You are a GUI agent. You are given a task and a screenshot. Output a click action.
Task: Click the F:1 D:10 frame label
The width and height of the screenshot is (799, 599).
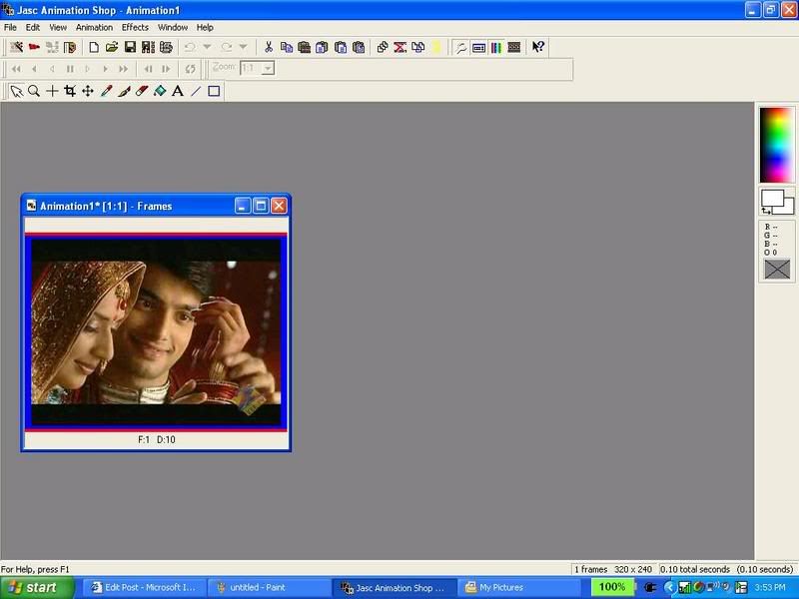click(157, 439)
